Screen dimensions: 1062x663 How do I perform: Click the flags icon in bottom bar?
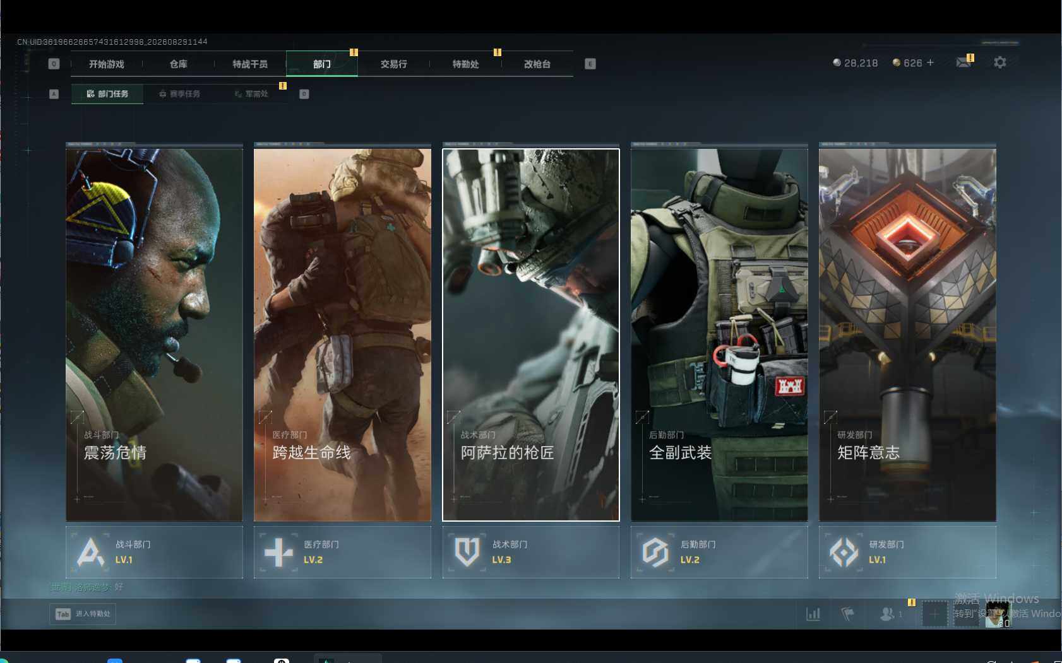(x=848, y=613)
